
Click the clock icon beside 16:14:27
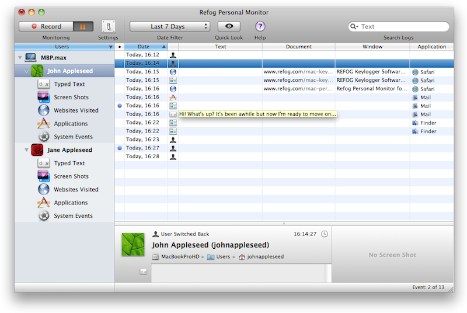(325, 234)
